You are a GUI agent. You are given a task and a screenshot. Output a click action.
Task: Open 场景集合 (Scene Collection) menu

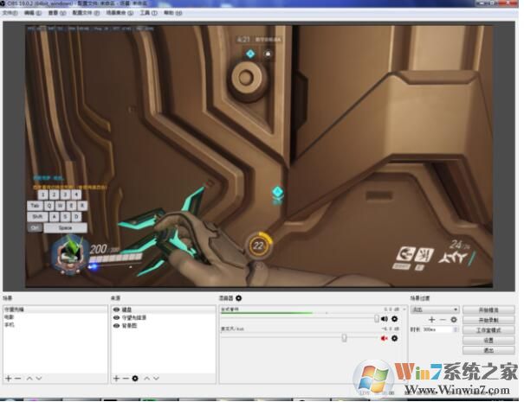tap(120, 13)
